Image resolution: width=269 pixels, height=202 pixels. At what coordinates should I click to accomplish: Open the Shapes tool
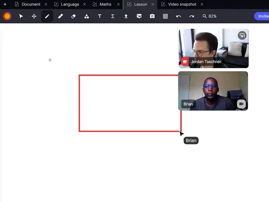click(86, 16)
